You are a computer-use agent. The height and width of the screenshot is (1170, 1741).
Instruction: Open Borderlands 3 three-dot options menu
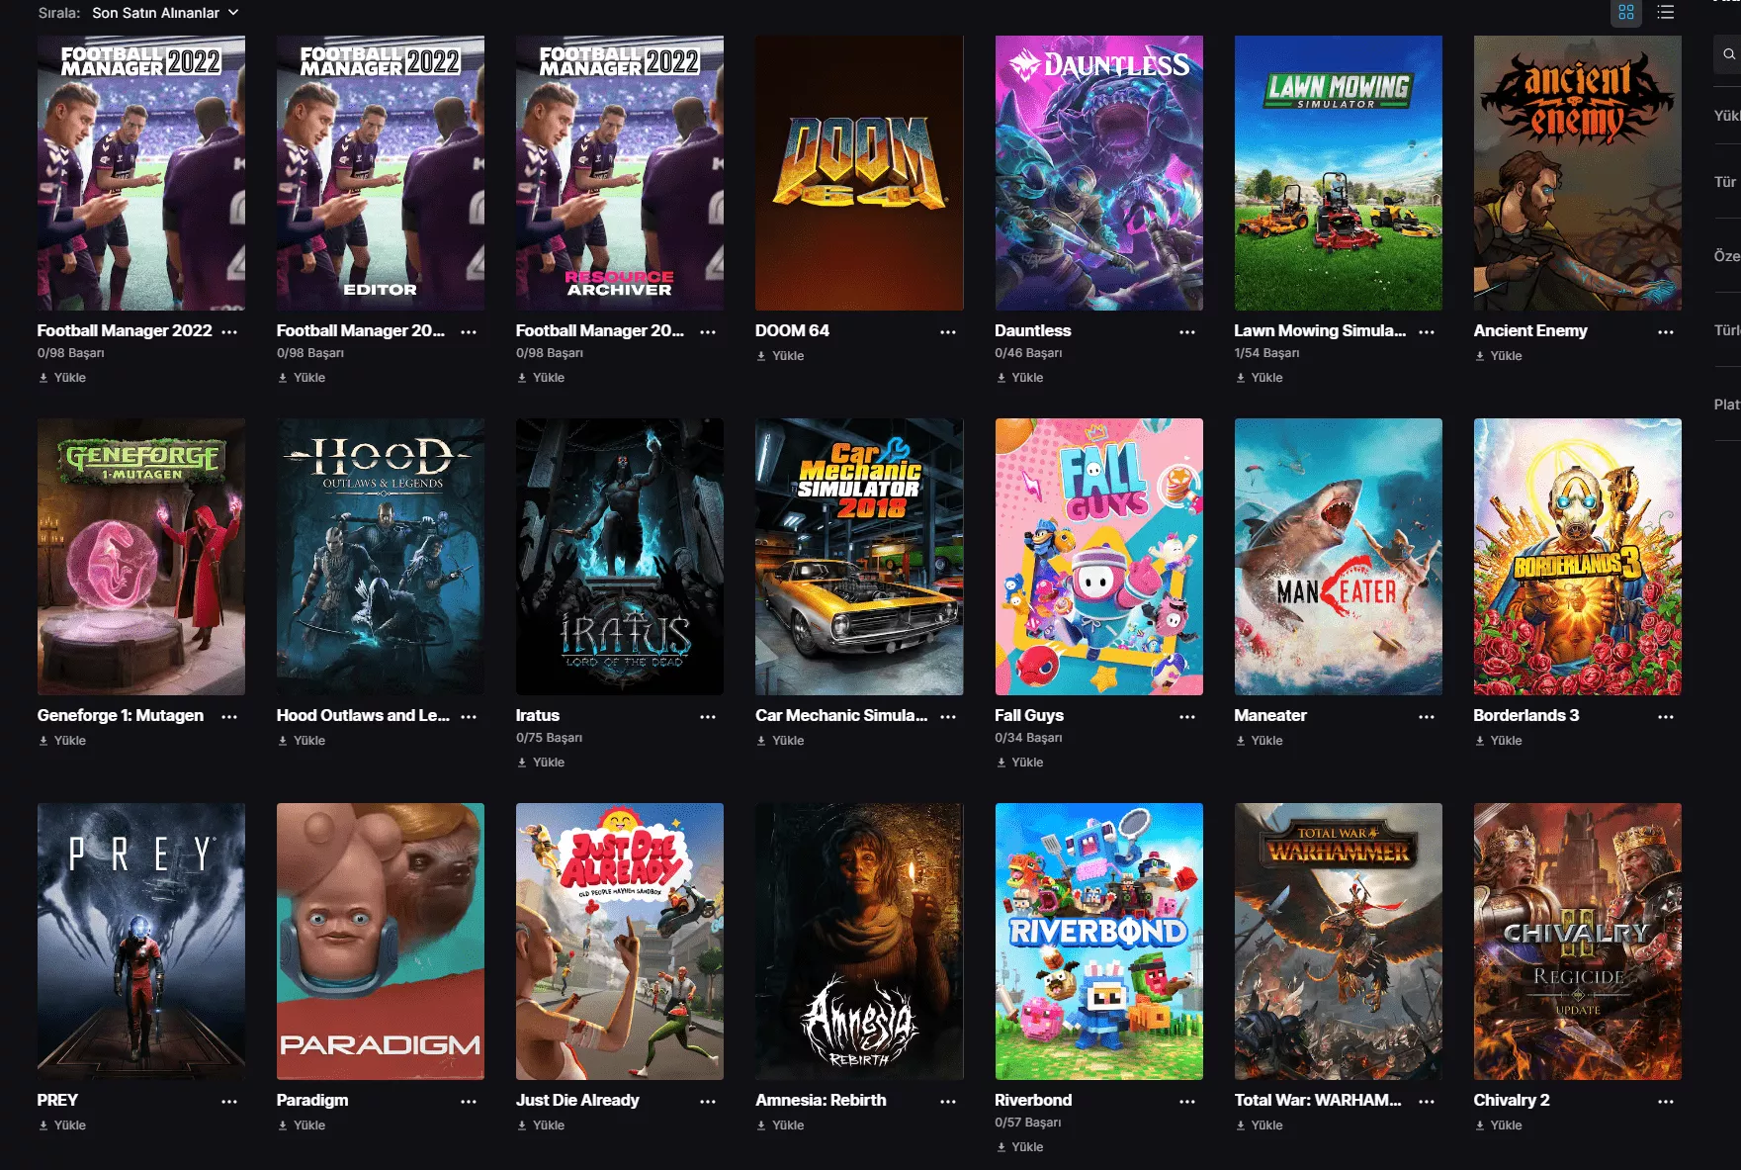(1666, 716)
